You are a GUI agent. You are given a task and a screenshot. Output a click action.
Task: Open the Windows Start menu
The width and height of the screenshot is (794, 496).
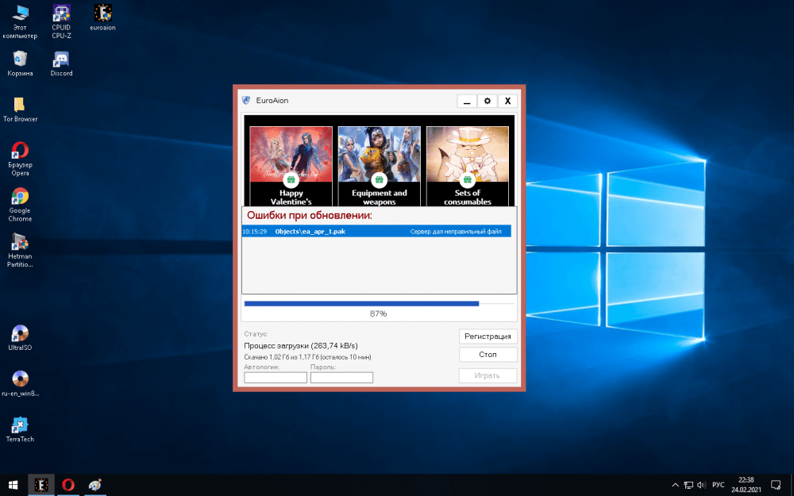(x=13, y=484)
